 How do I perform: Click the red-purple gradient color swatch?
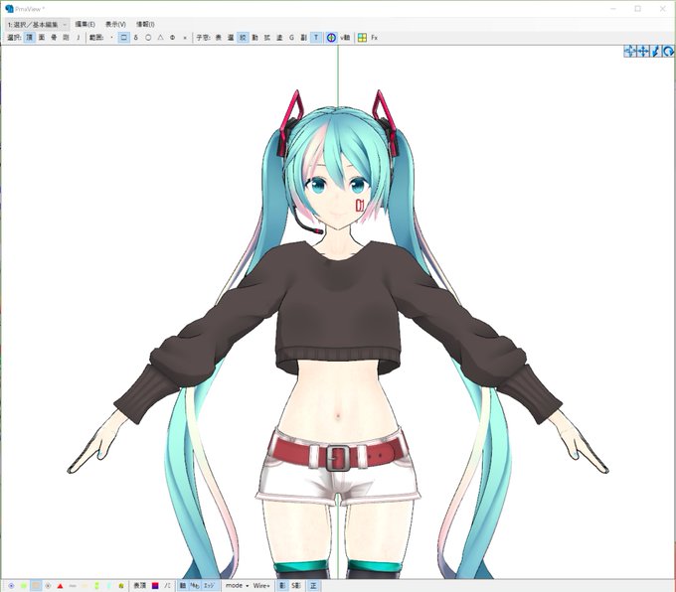[x=155, y=585]
